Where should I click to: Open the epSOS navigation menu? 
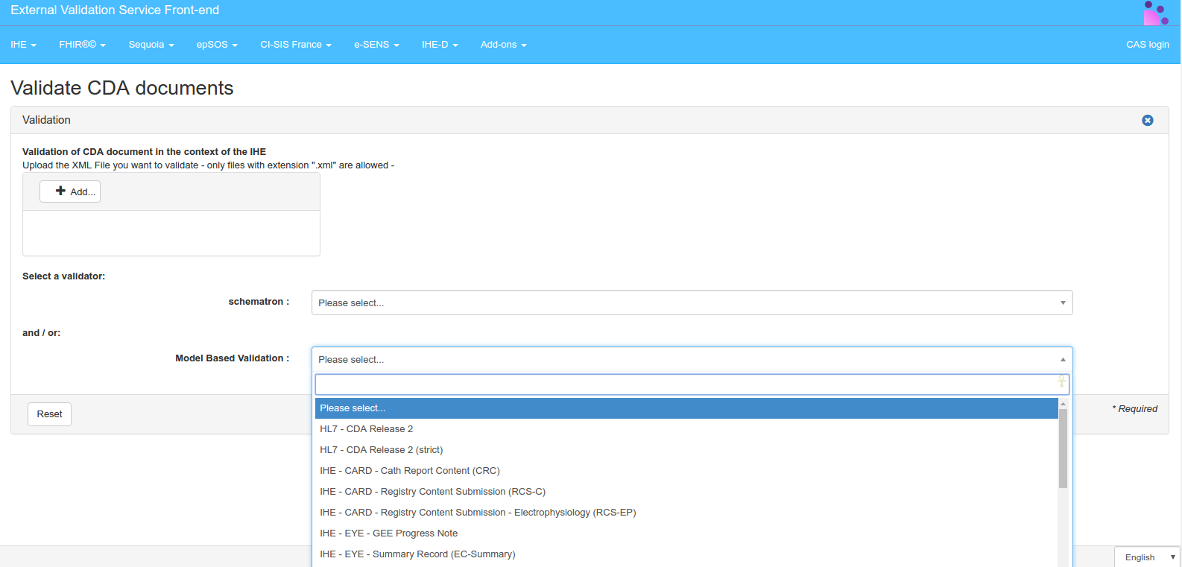click(x=217, y=45)
